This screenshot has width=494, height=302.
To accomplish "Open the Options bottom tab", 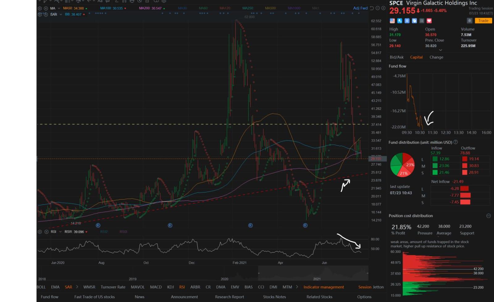I will (x=364, y=297).
